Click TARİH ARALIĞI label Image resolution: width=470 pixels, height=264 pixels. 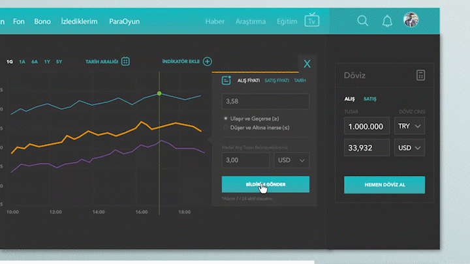coord(102,62)
